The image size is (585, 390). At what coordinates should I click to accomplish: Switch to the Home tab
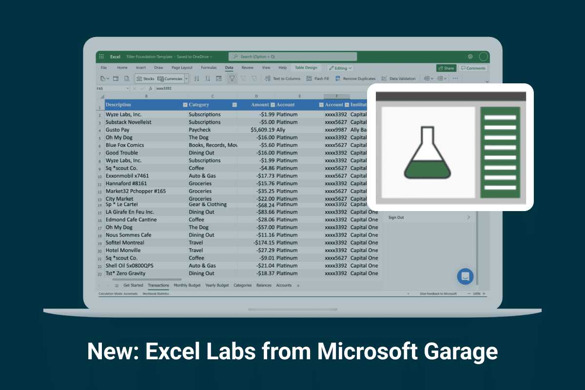pyautogui.click(x=122, y=68)
